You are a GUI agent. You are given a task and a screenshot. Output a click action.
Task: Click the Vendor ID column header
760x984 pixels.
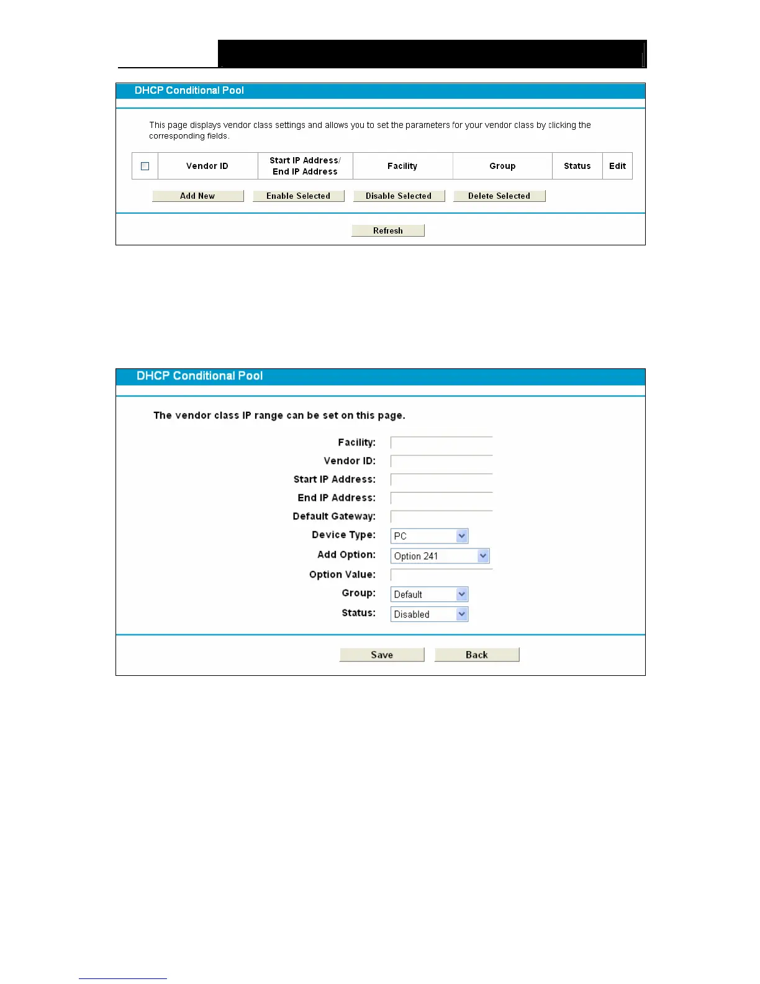pos(207,166)
